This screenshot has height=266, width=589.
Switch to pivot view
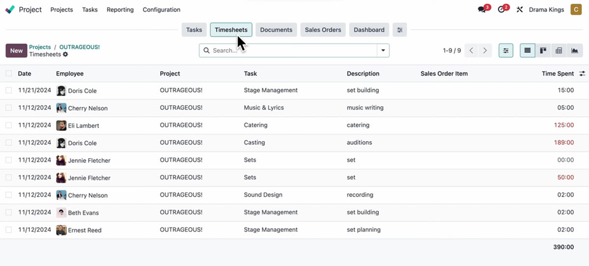pos(559,51)
